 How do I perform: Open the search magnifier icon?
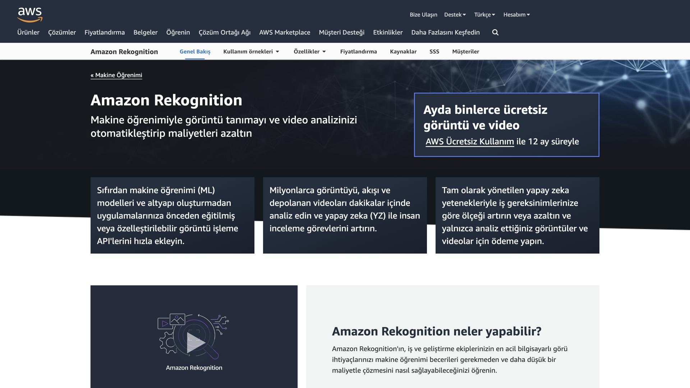click(495, 32)
